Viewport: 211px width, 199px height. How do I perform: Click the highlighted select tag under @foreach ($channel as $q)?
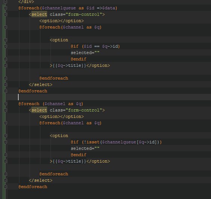(x=39, y=110)
